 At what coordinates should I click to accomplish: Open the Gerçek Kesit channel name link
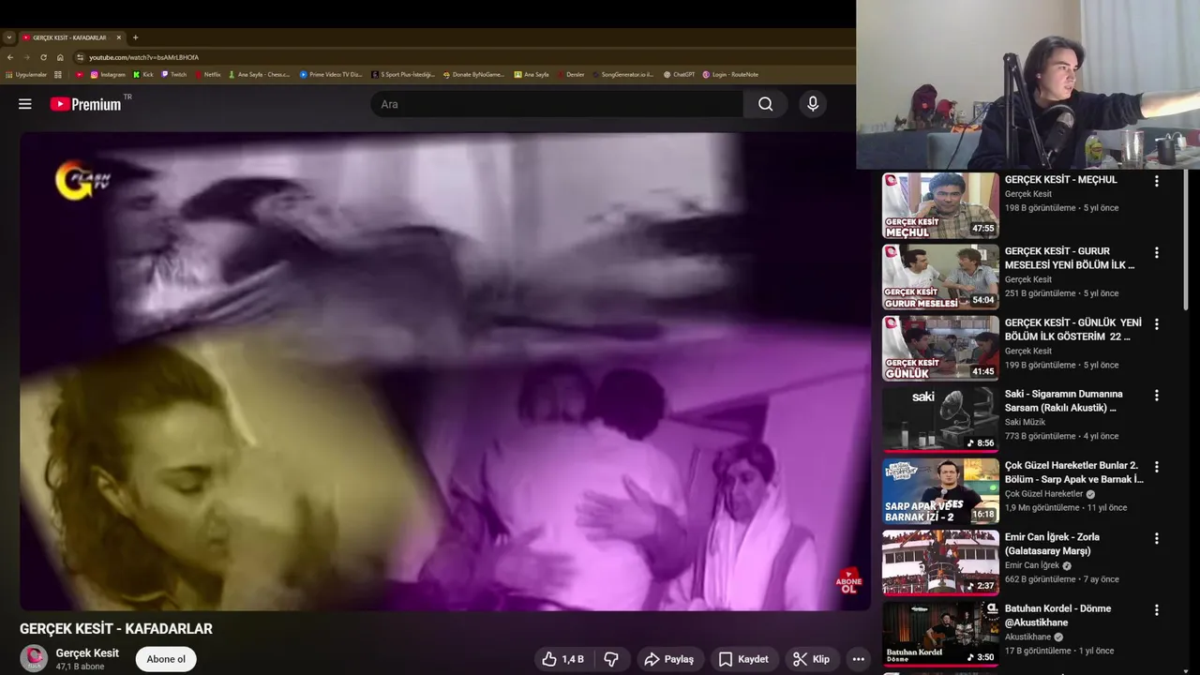click(87, 652)
